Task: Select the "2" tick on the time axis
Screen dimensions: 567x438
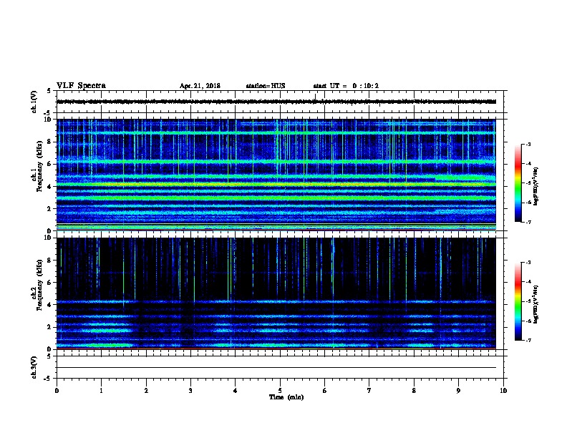Action: (x=146, y=391)
